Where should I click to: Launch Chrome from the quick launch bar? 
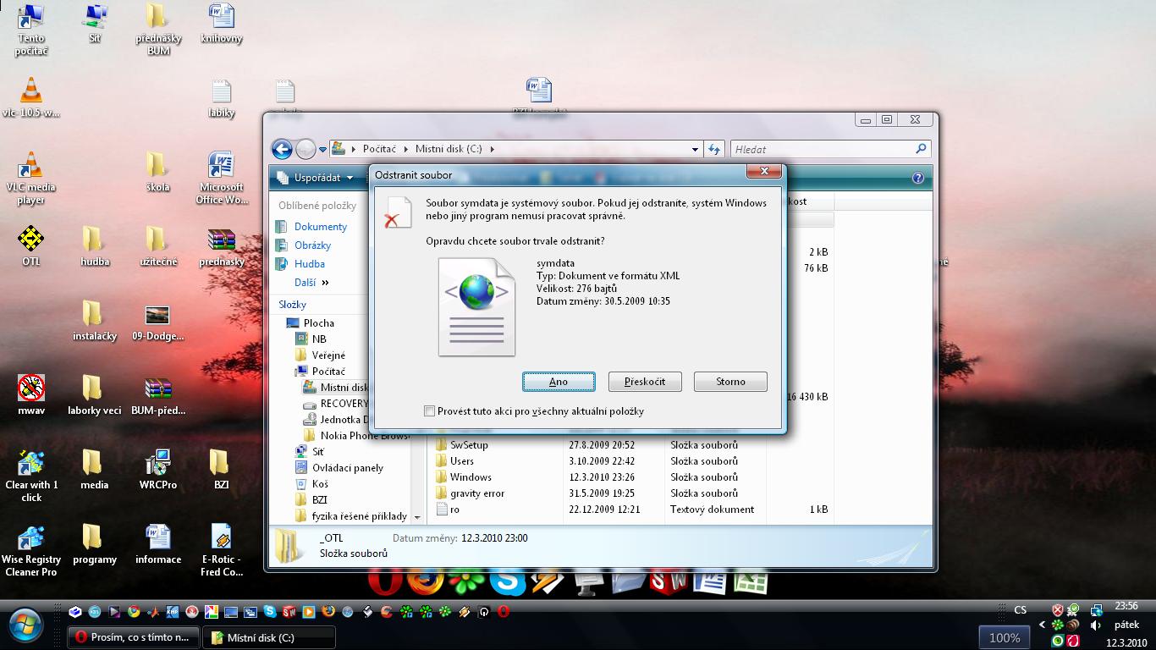(x=134, y=611)
